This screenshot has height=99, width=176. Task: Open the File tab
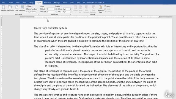(4, 2)
